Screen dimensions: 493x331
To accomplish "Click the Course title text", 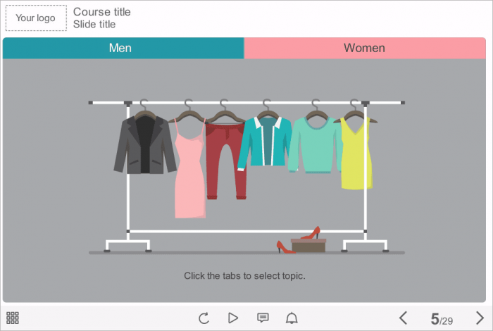I will [x=101, y=12].
